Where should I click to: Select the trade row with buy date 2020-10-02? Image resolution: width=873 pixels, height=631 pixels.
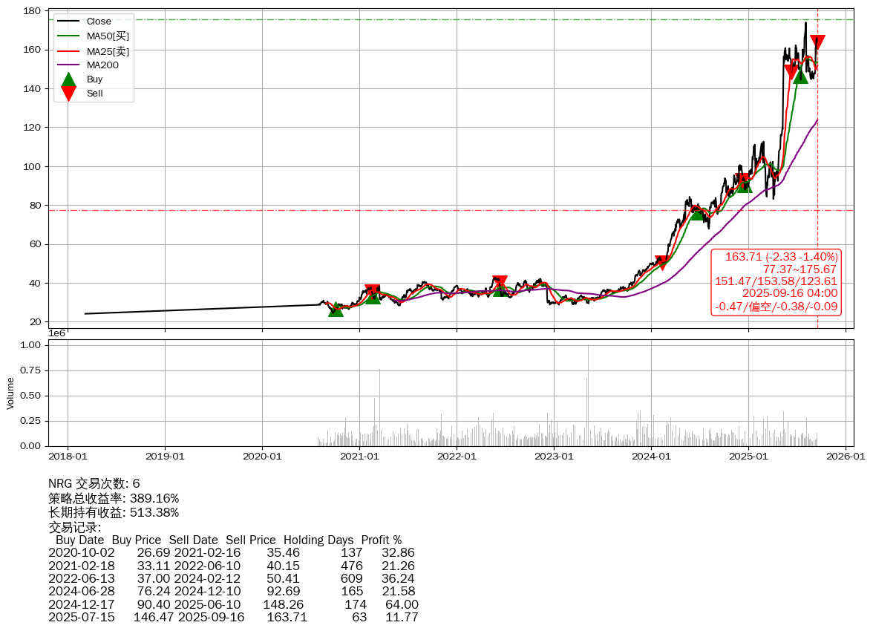[232, 553]
